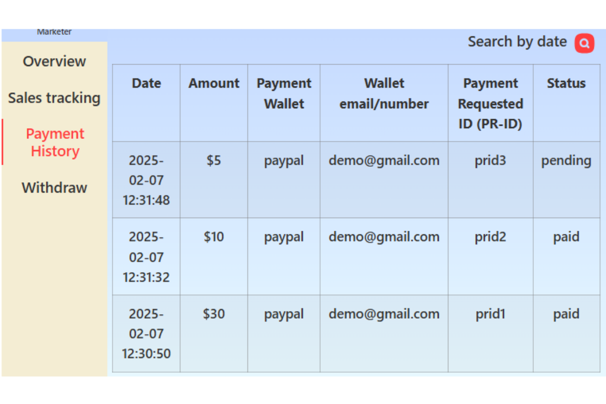Click the Payment Wallet column header
This screenshot has width=606, height=404.
(284, 94)
